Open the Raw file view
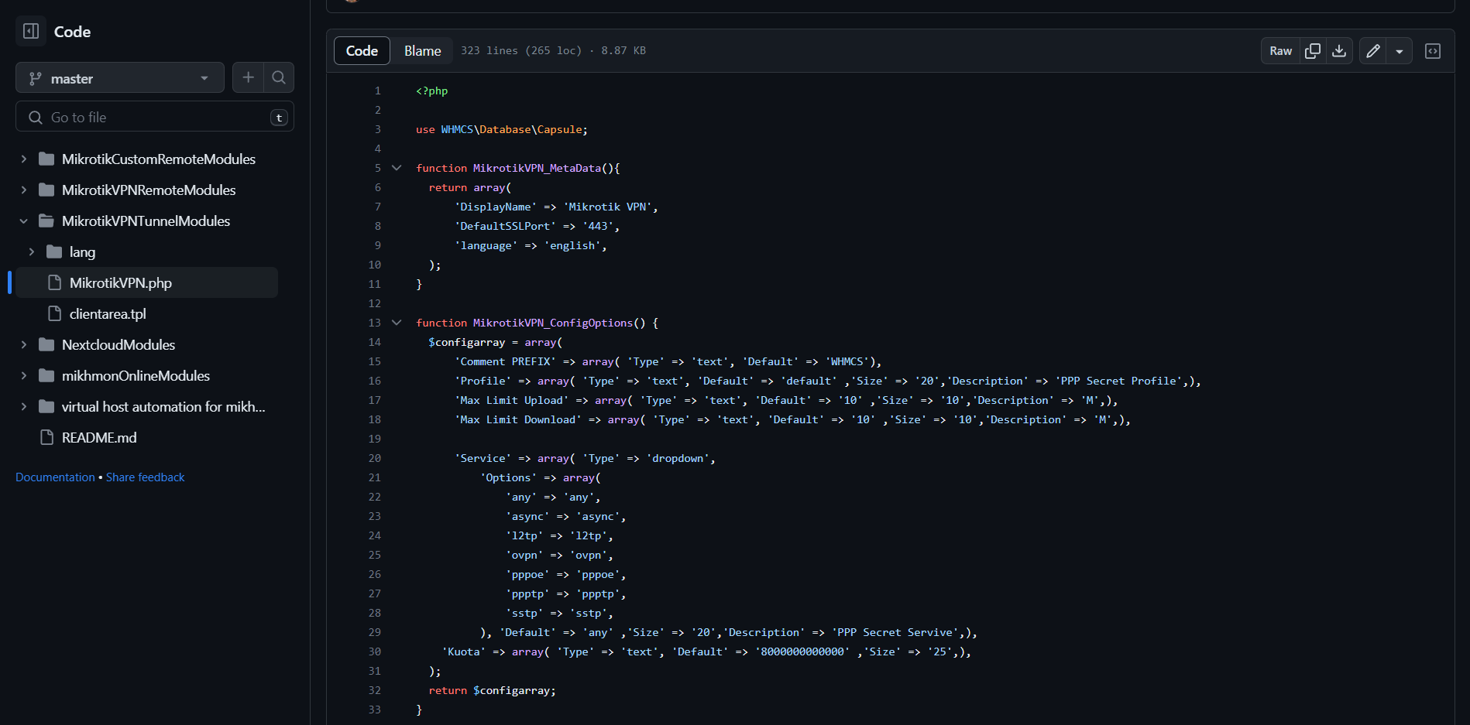The width and height of the screenshot is (1470, 725). (1280, 51)
